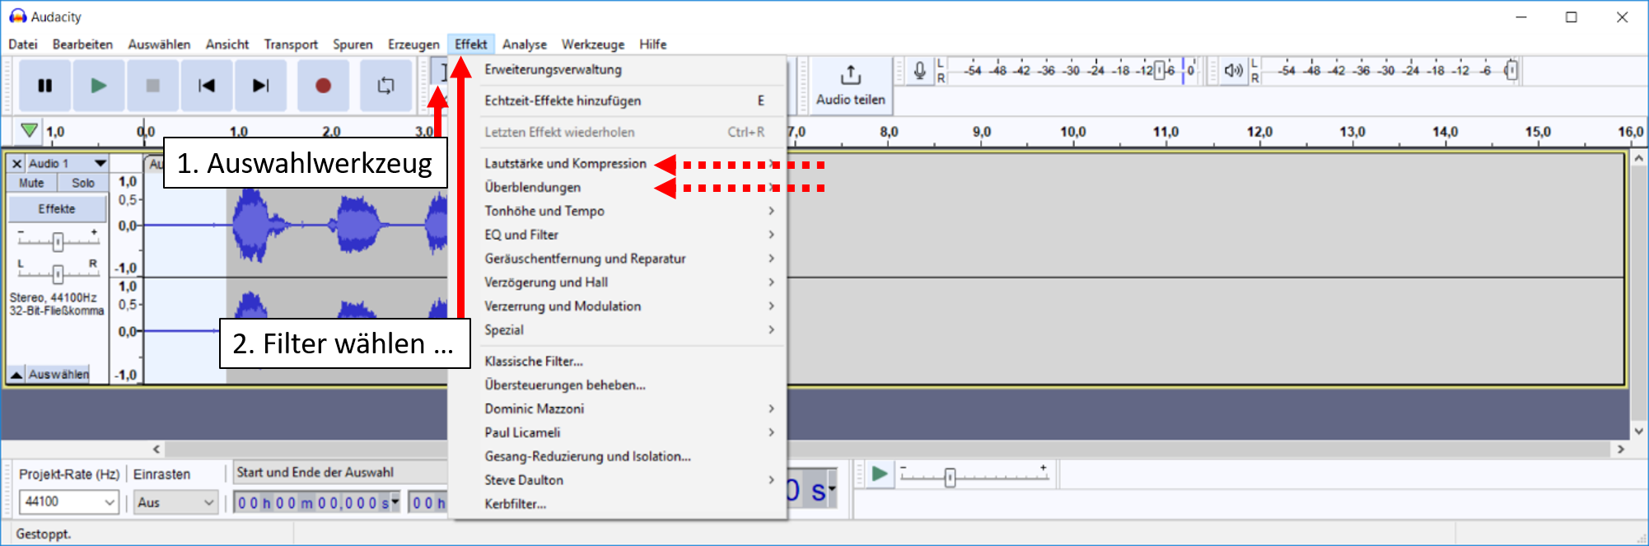Mute the Audio 1 track

(32, 183)
